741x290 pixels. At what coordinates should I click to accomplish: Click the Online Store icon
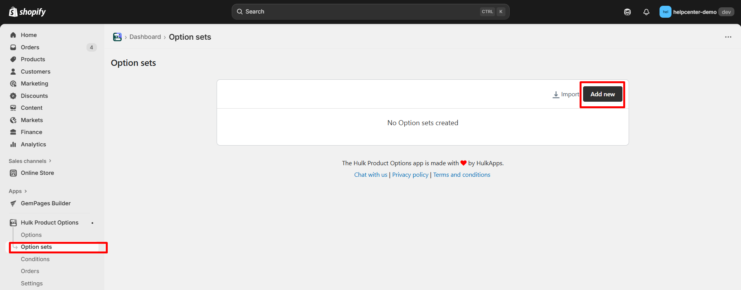pos(13,173)
